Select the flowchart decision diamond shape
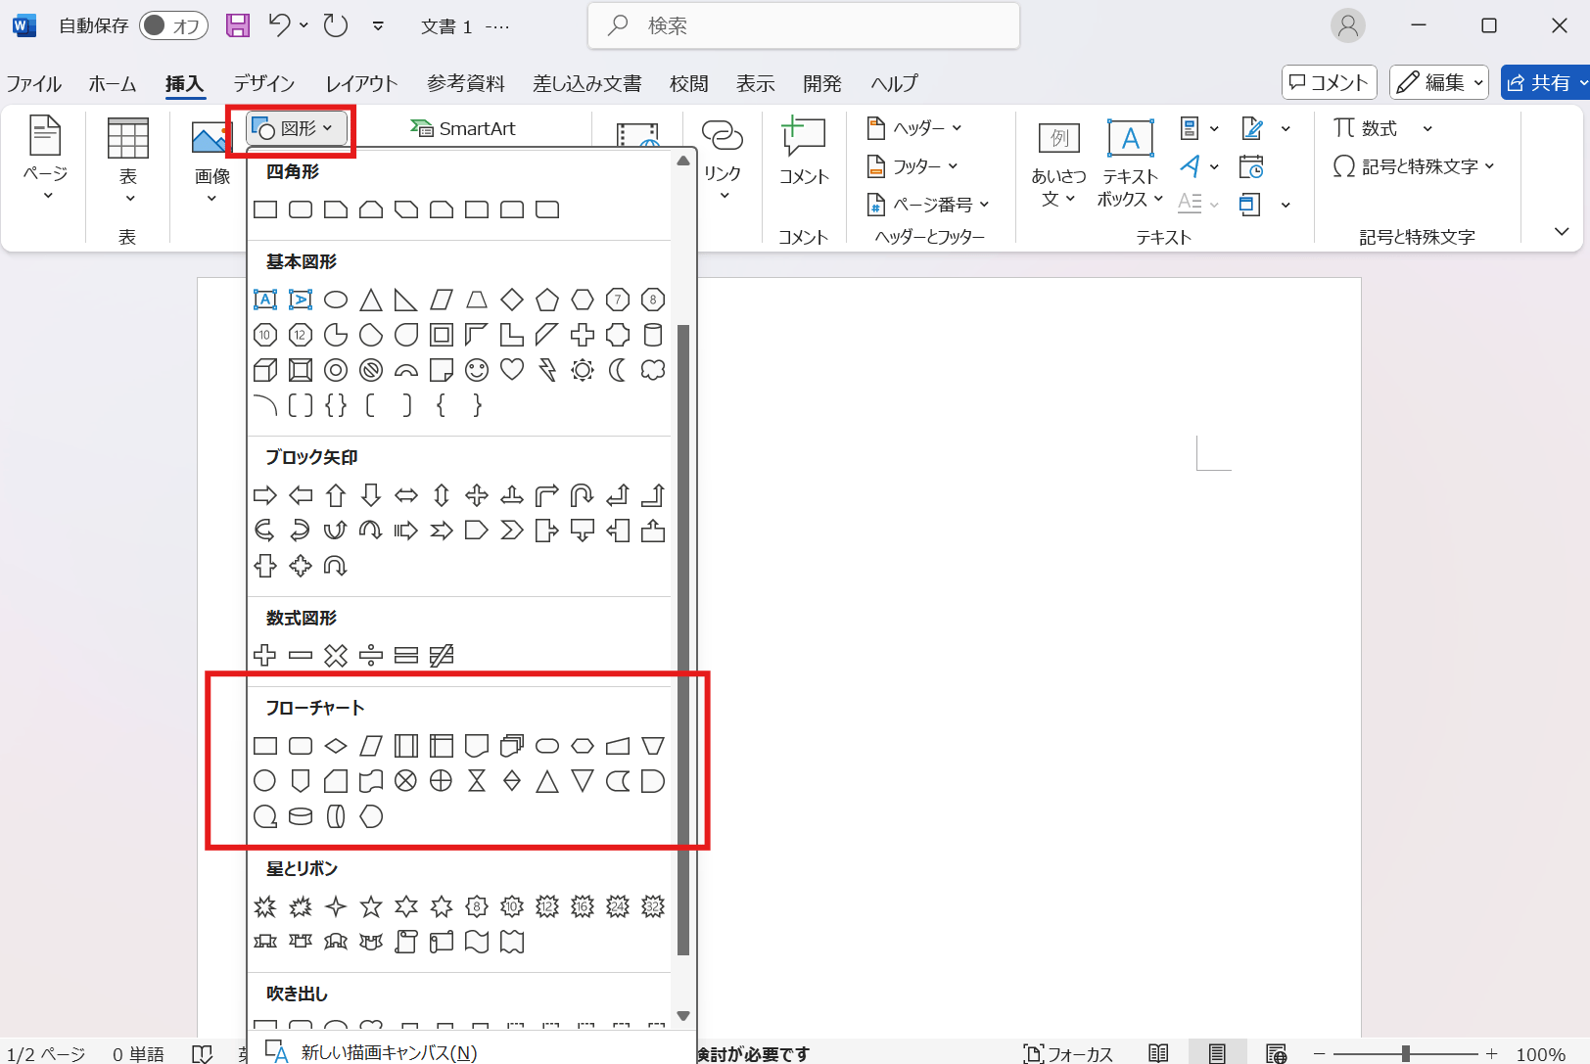The height and width of the screenshot is (1064, 1590). click(336, 745)
